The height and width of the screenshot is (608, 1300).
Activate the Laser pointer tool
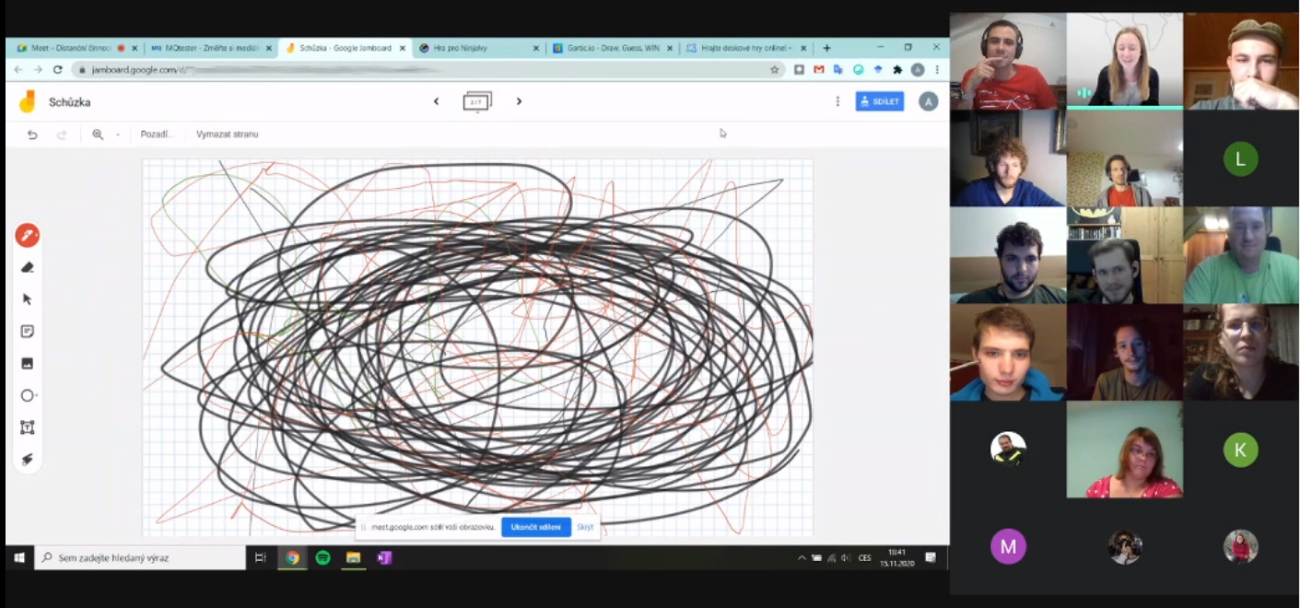click(27, 460)
